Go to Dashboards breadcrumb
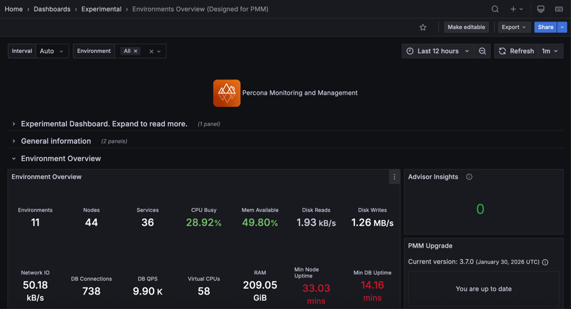Screen dimensions: 571x309 [x=52, y=9]
